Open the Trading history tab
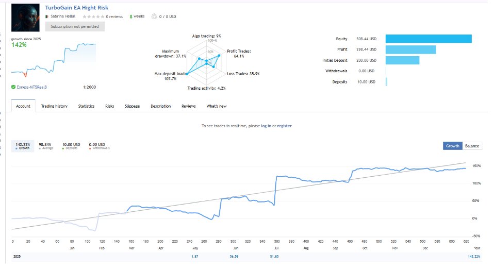This screenshot has height=270, width=495. [x=54, y=106]
